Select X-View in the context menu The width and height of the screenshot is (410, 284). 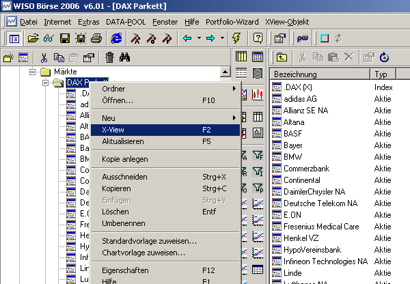click(x=165, y=130)
